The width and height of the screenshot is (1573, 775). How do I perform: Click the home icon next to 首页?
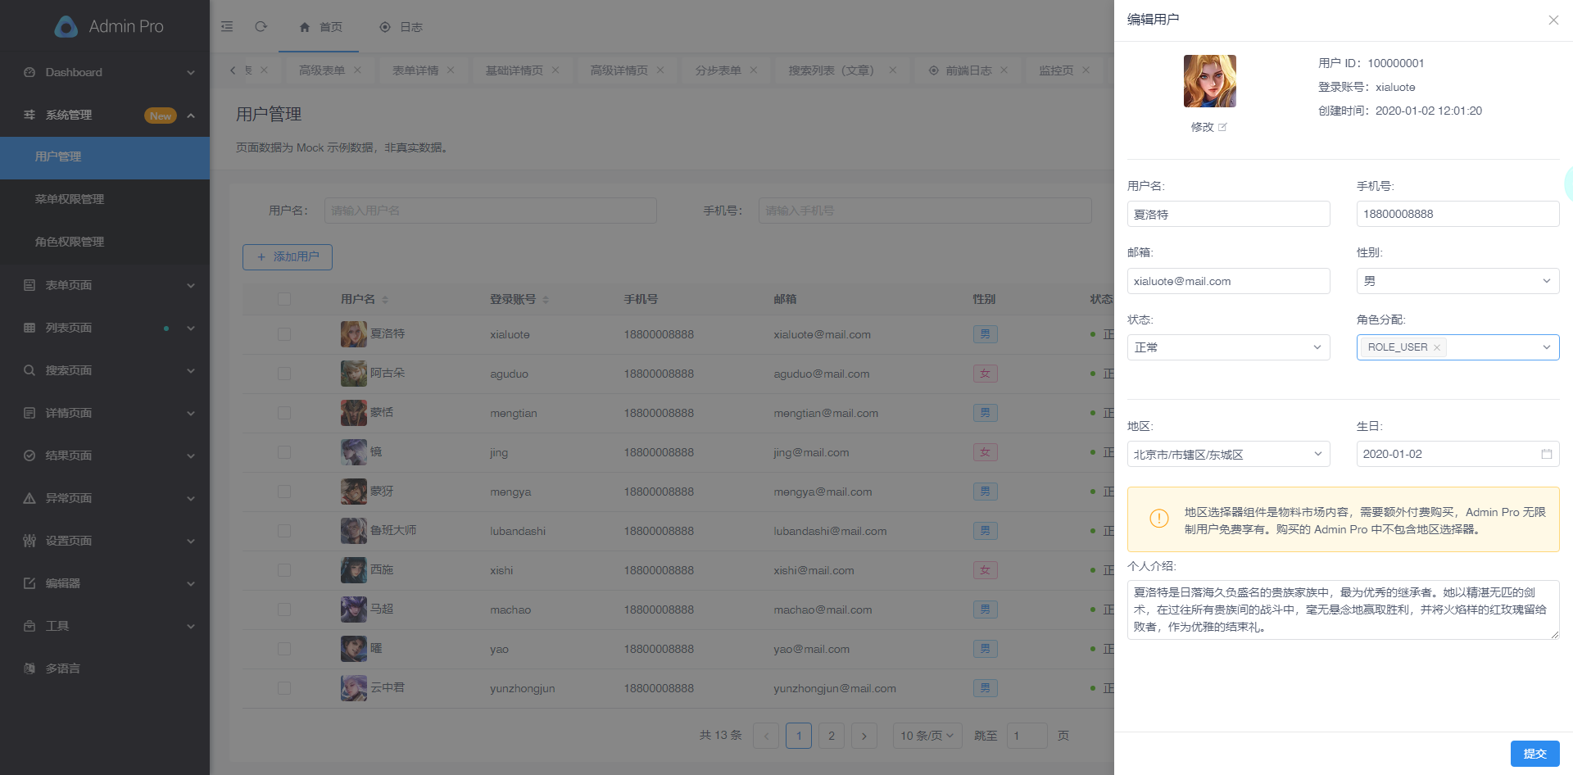pyautogui.click(x=304, y=26)
